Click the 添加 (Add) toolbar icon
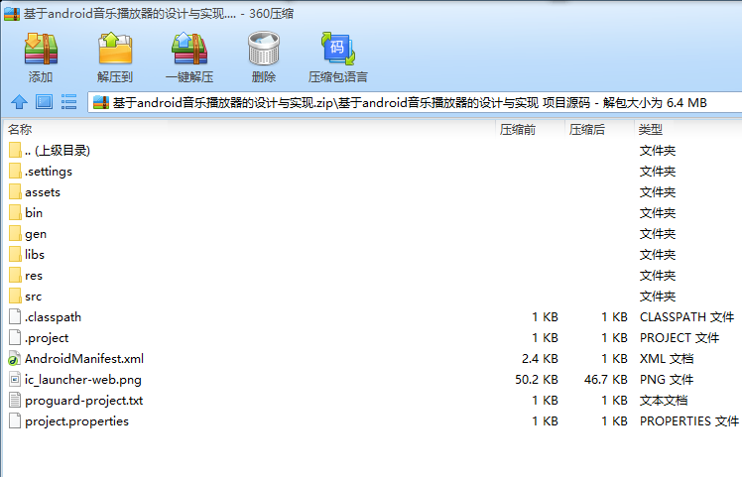 coord(41,49)
